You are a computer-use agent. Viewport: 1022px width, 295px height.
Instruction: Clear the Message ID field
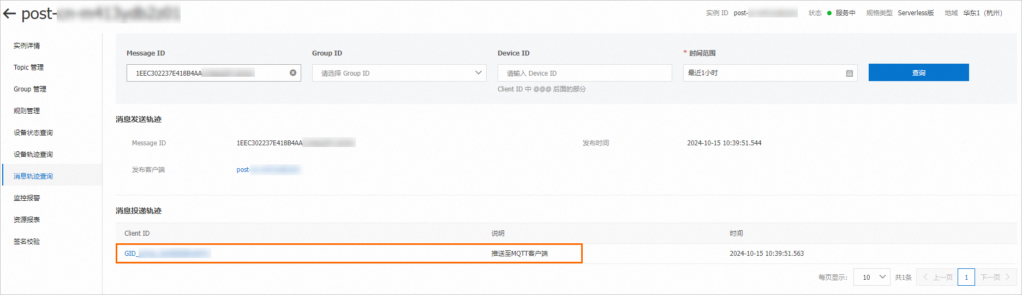tap(293, 73)
